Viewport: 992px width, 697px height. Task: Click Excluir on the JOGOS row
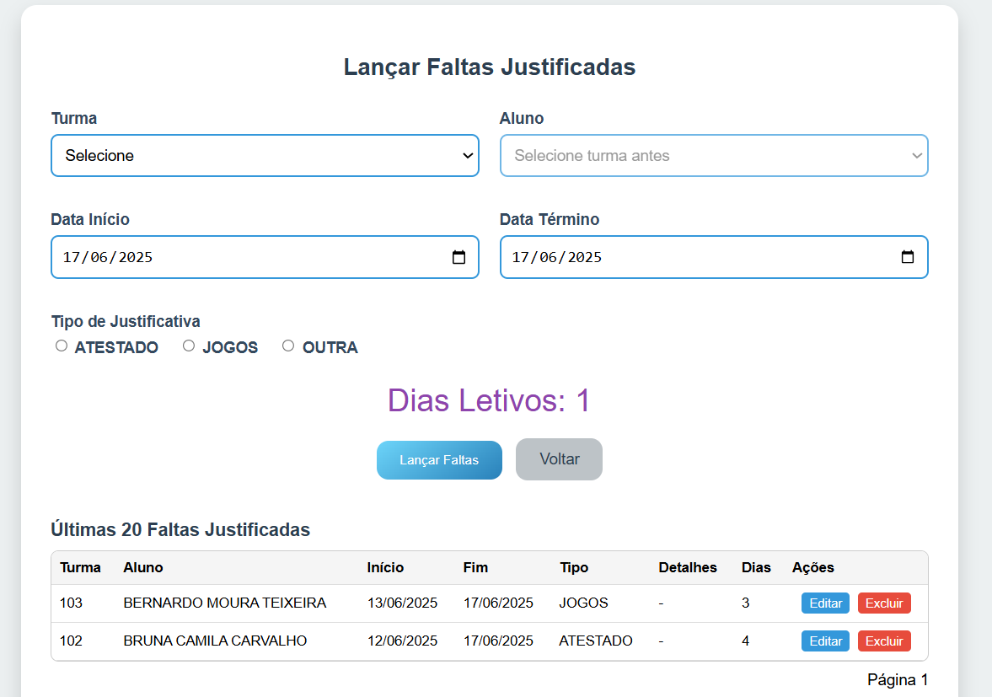pyautogui.click(x=883, y=603)
